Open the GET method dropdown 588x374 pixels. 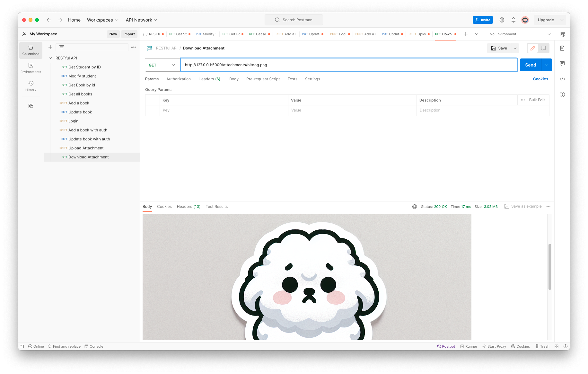click(x=162, y=65)
